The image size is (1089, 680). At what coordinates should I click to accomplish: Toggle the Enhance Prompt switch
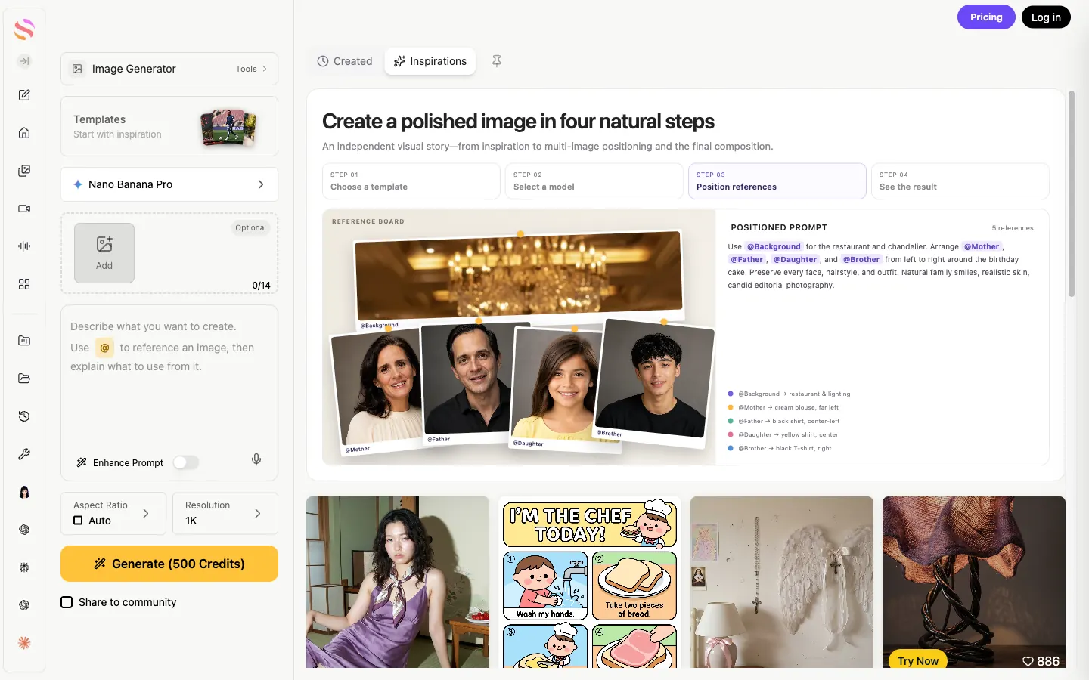coord(186,462)
